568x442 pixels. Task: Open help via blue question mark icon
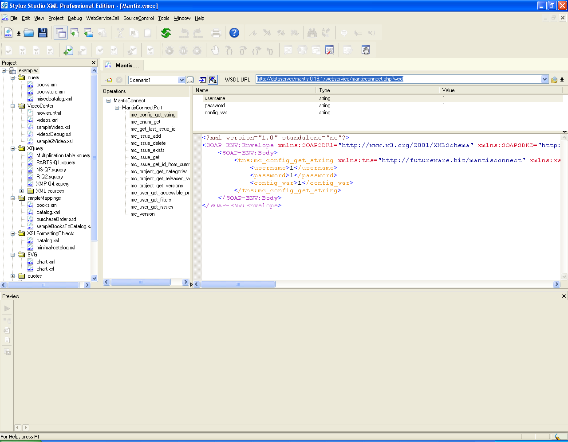pos(234,33)
